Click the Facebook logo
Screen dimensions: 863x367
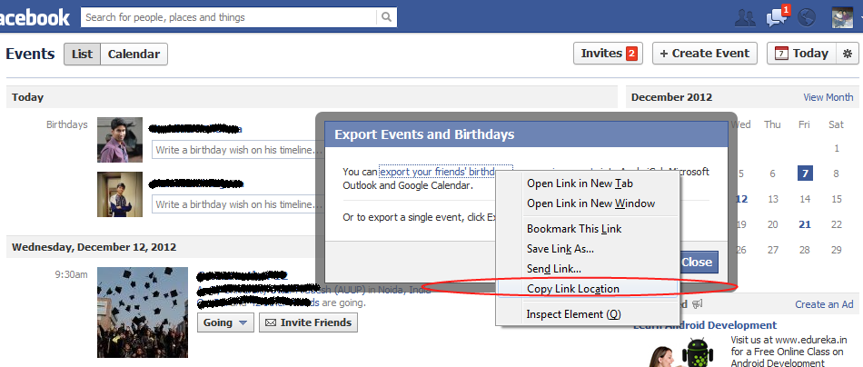(35, 17)
